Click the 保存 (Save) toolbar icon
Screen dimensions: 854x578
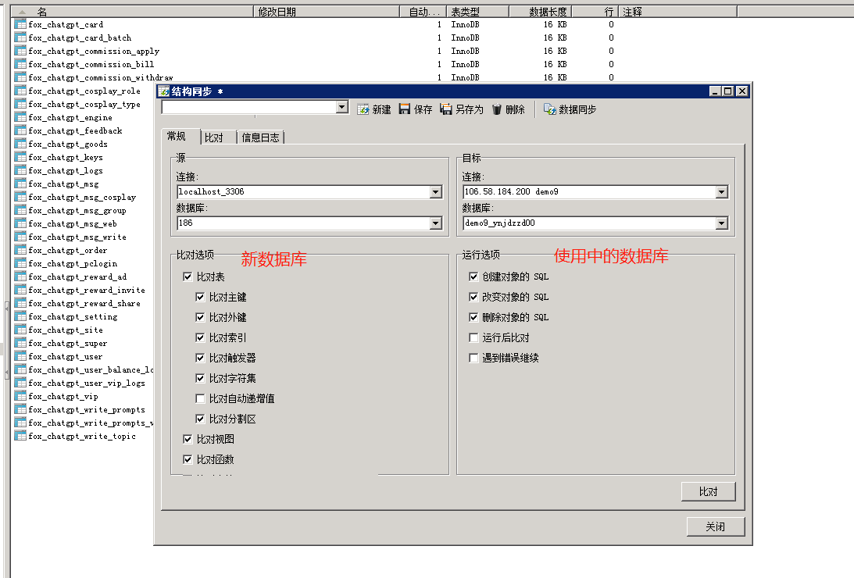point(405,109)
